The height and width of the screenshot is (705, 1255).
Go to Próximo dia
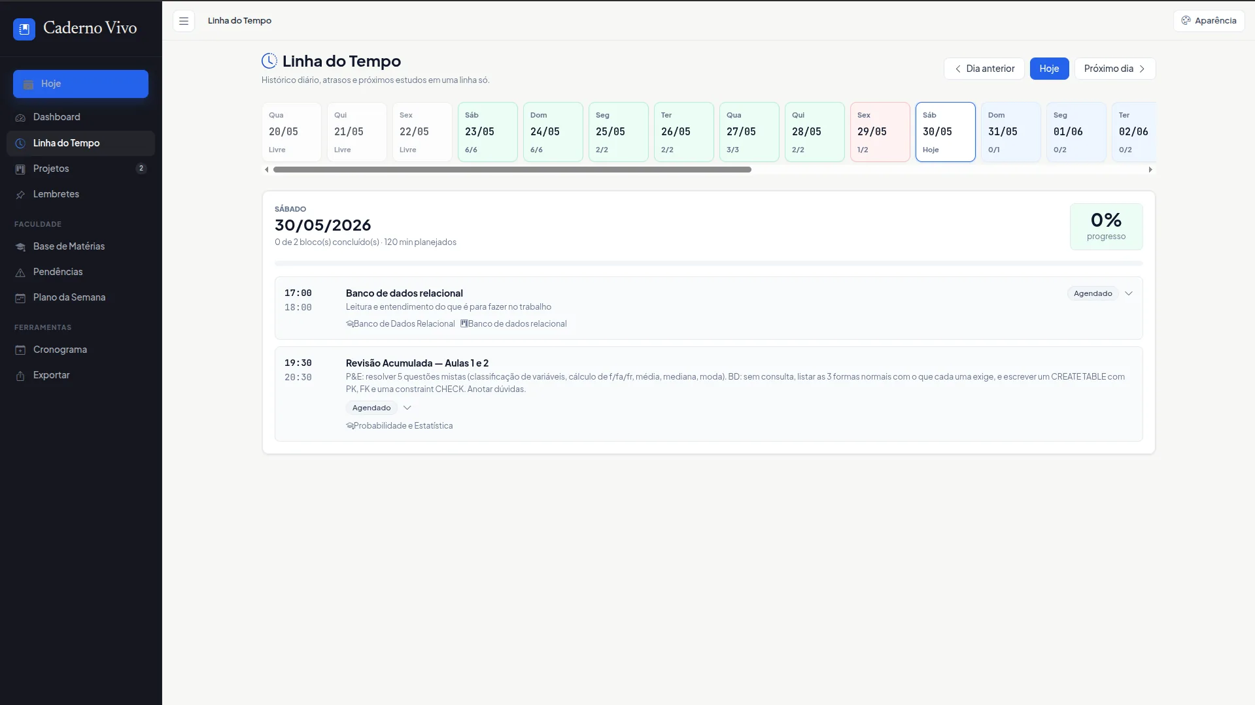[x=1115, y=69]
